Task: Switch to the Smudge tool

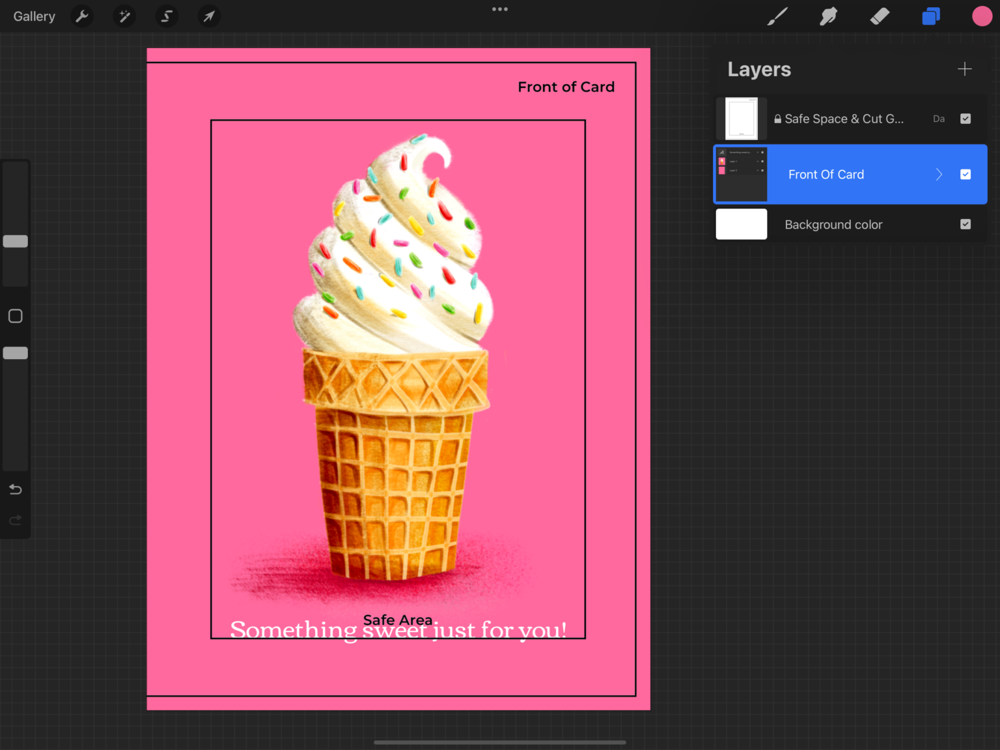Action: coord(828,16)
